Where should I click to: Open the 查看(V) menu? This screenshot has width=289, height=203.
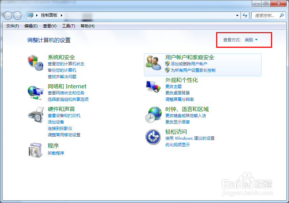coord(50,26)
